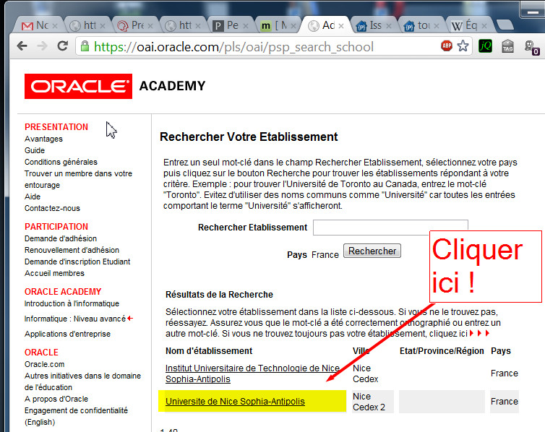
Task: Switch to the Gmail tab
Action: pyautogui.click(x=38, y=25)
